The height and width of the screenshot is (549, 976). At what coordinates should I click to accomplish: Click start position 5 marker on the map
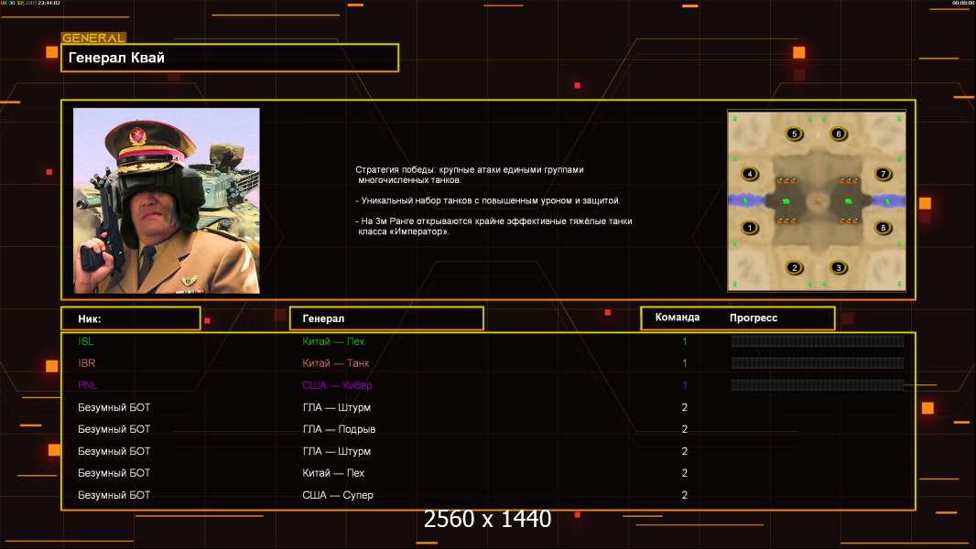coord(794,135)
